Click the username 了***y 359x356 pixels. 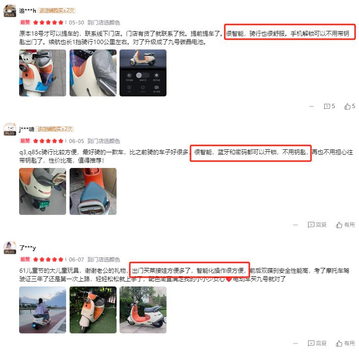point(27,248)
